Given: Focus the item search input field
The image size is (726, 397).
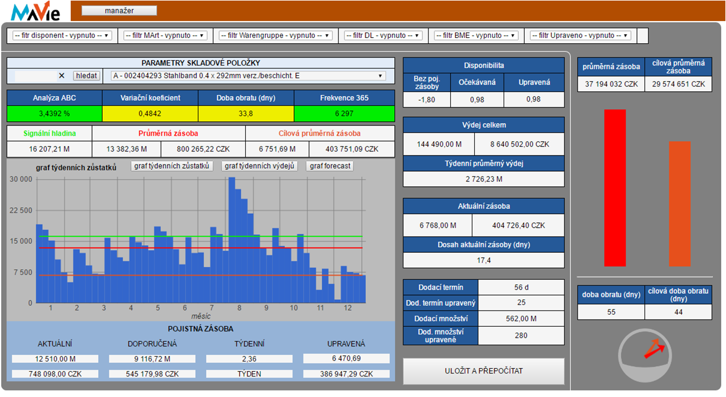Looking at the screenshot, I should click(x=35, y=76).
